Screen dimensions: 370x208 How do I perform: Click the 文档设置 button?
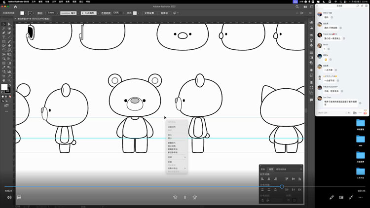tap(150, 12)
